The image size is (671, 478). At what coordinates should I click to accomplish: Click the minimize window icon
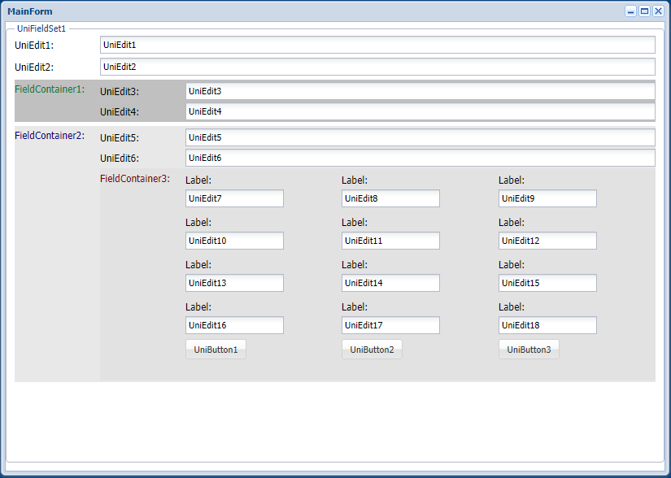pyautogui.click(x=630, y=11)
